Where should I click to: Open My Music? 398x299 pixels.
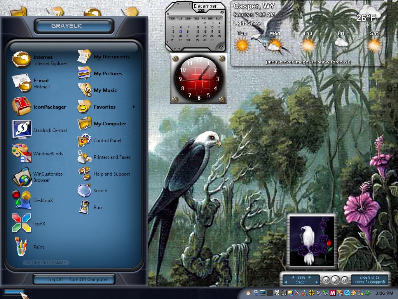pyautogui.click(x=97, y=90)
